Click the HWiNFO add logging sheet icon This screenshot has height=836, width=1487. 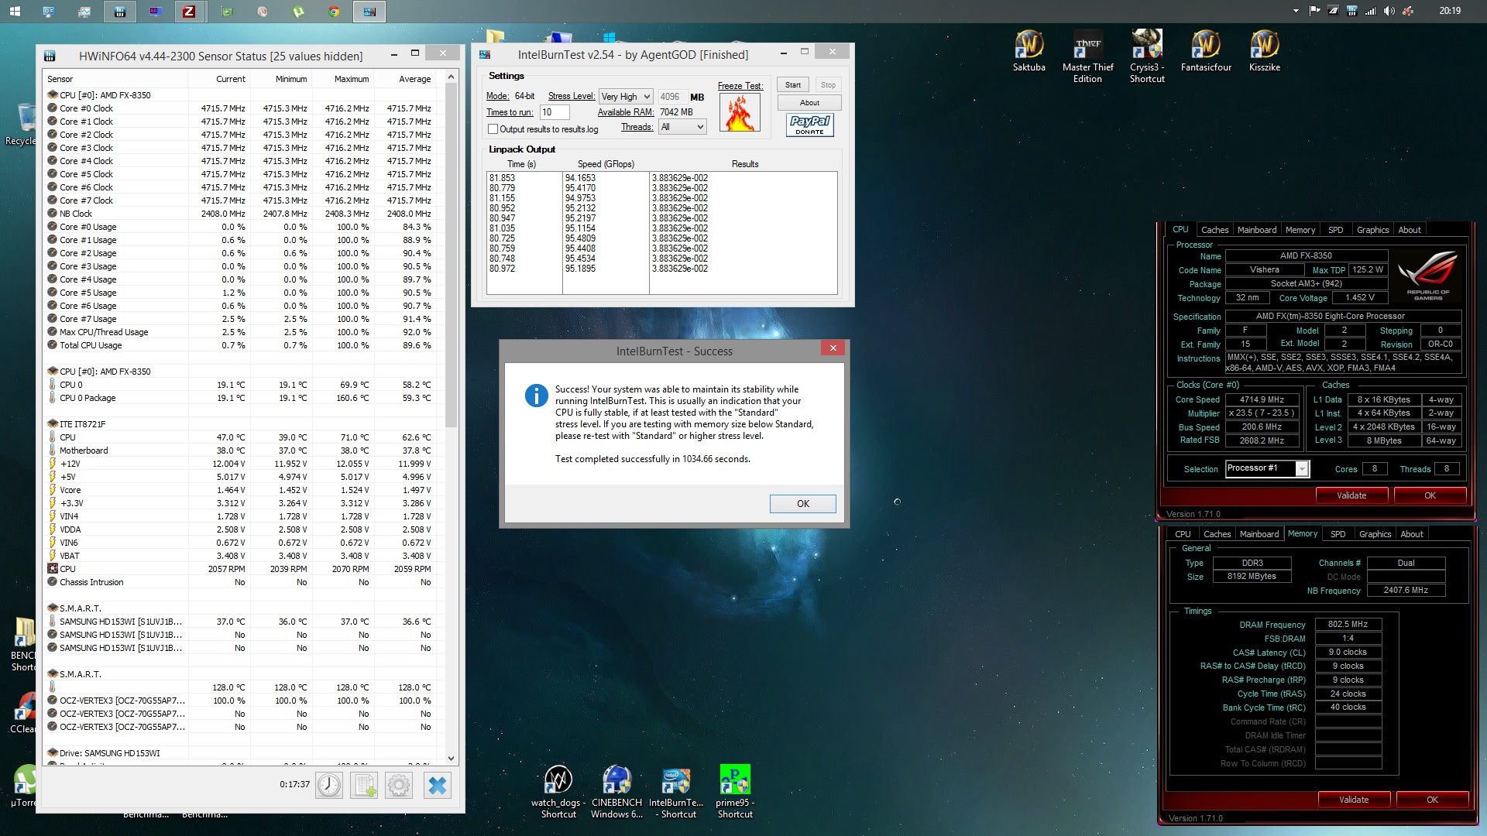tap(364, 785)
